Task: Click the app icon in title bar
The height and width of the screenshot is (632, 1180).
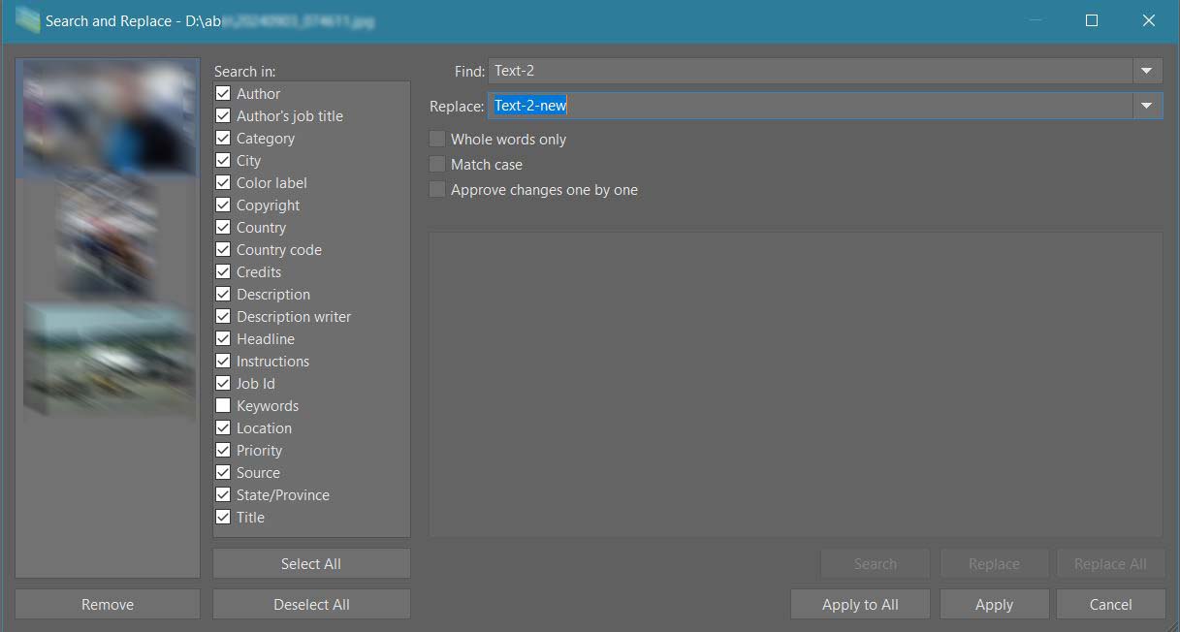Action: pyautogui.click(x=27, y=19)
